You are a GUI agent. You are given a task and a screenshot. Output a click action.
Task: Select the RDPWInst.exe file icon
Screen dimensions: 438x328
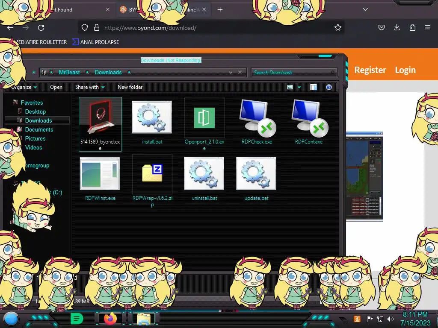tap(100, 173)
